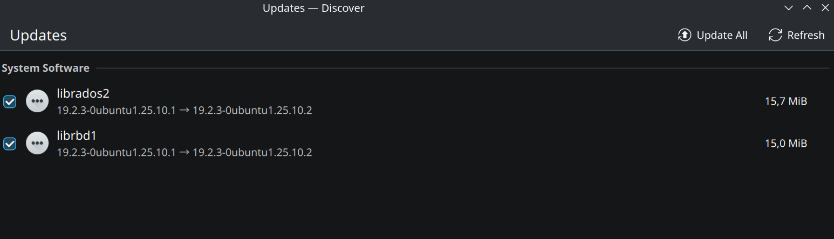
Task: Maximize the Discover window
Action: click(807, 8)
